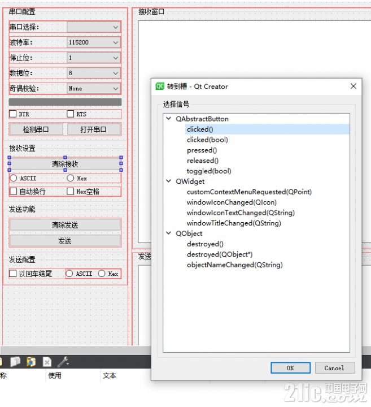Collapse the QAbstractButton signal group

pos(168,119)
